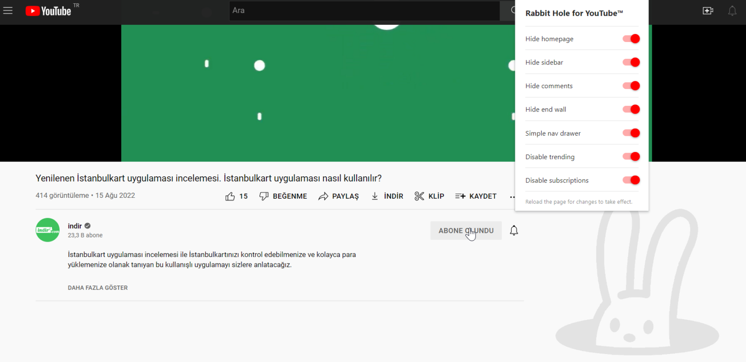746x362 pixels.
Task: Expand description with DAHA FAZLA GÖSTER
Action: click(x=97, y=288)
